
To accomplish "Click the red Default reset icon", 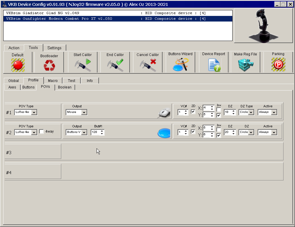I will click(x=18, y=65).
